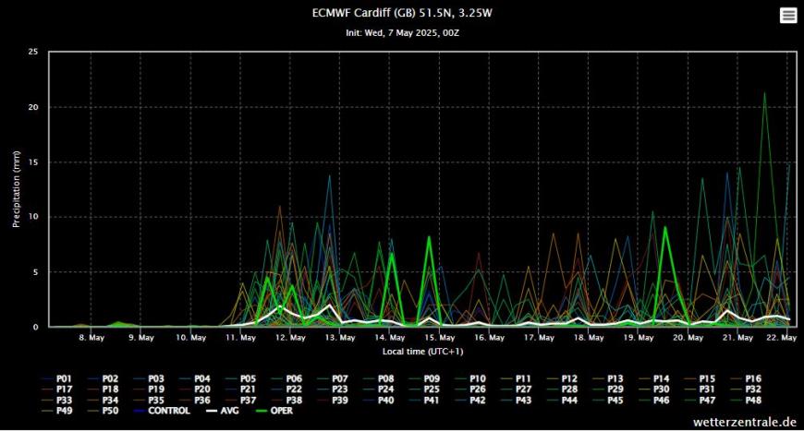Image resolution: width=804 pixels, height=431 pixels.
Task: Select legend entry P23
Action: 334,389
